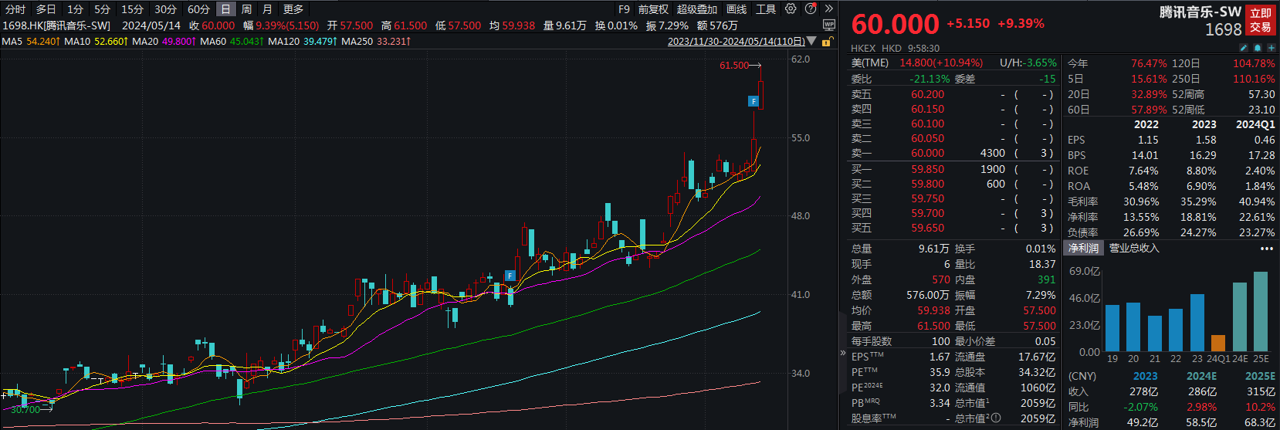Open the 画线 drawing tools
1280x430 pixels.
click(x=737, y=9)
